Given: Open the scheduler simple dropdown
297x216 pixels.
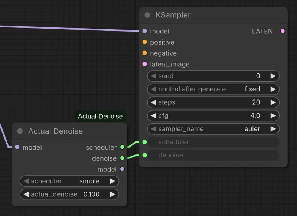Looking at the screenshot, I should (69, 181).
